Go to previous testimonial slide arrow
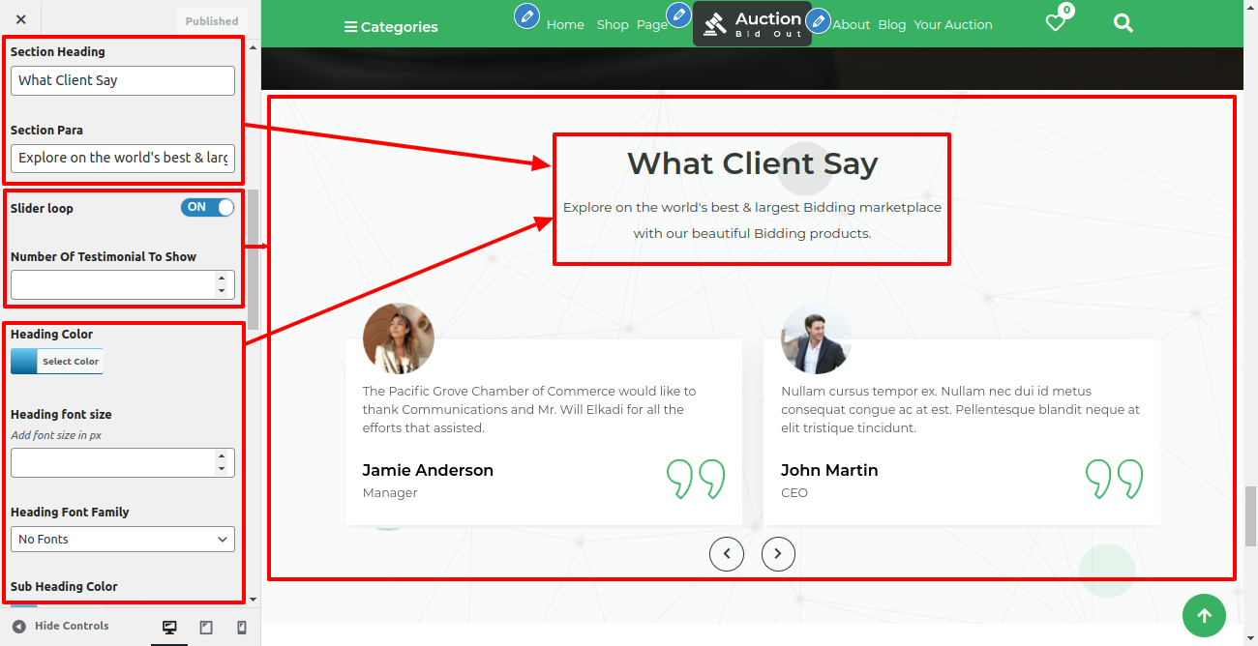 point(727,554)
